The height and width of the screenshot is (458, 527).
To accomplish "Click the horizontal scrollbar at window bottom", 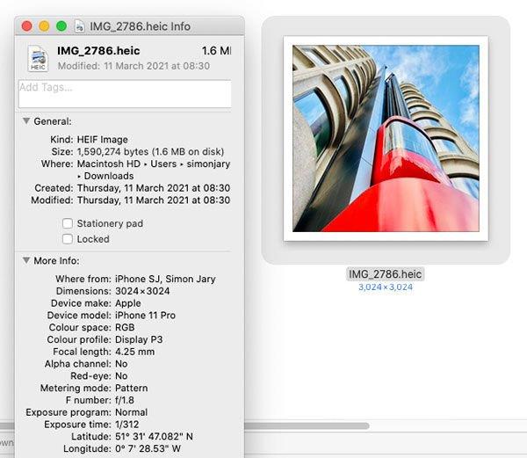I will (307, 426).
